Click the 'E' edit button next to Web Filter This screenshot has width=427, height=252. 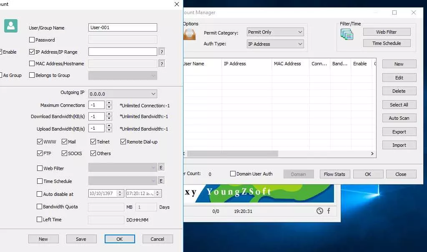(x=161, y=168)
